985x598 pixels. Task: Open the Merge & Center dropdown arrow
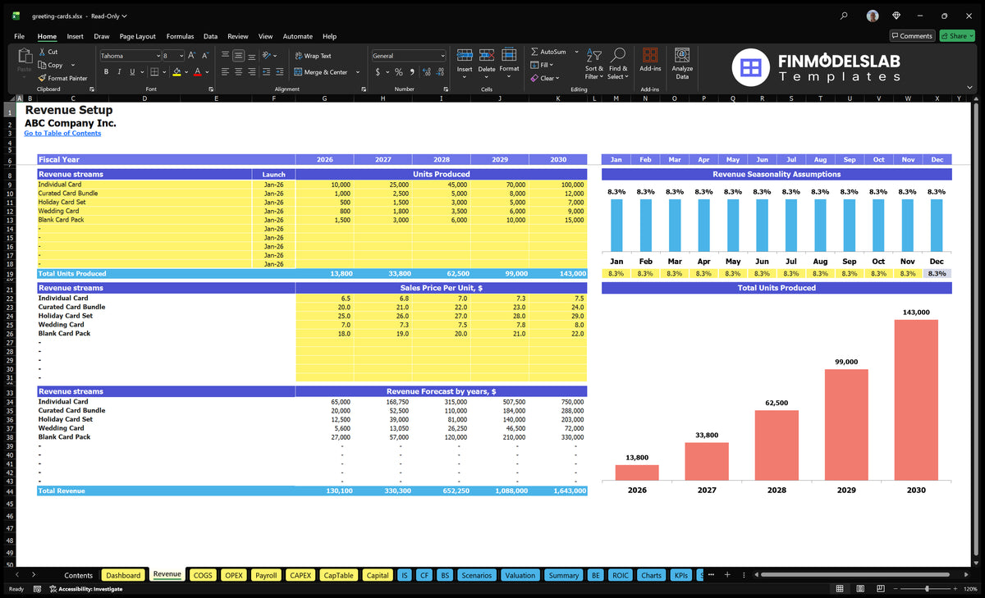(x=356, y=72)
